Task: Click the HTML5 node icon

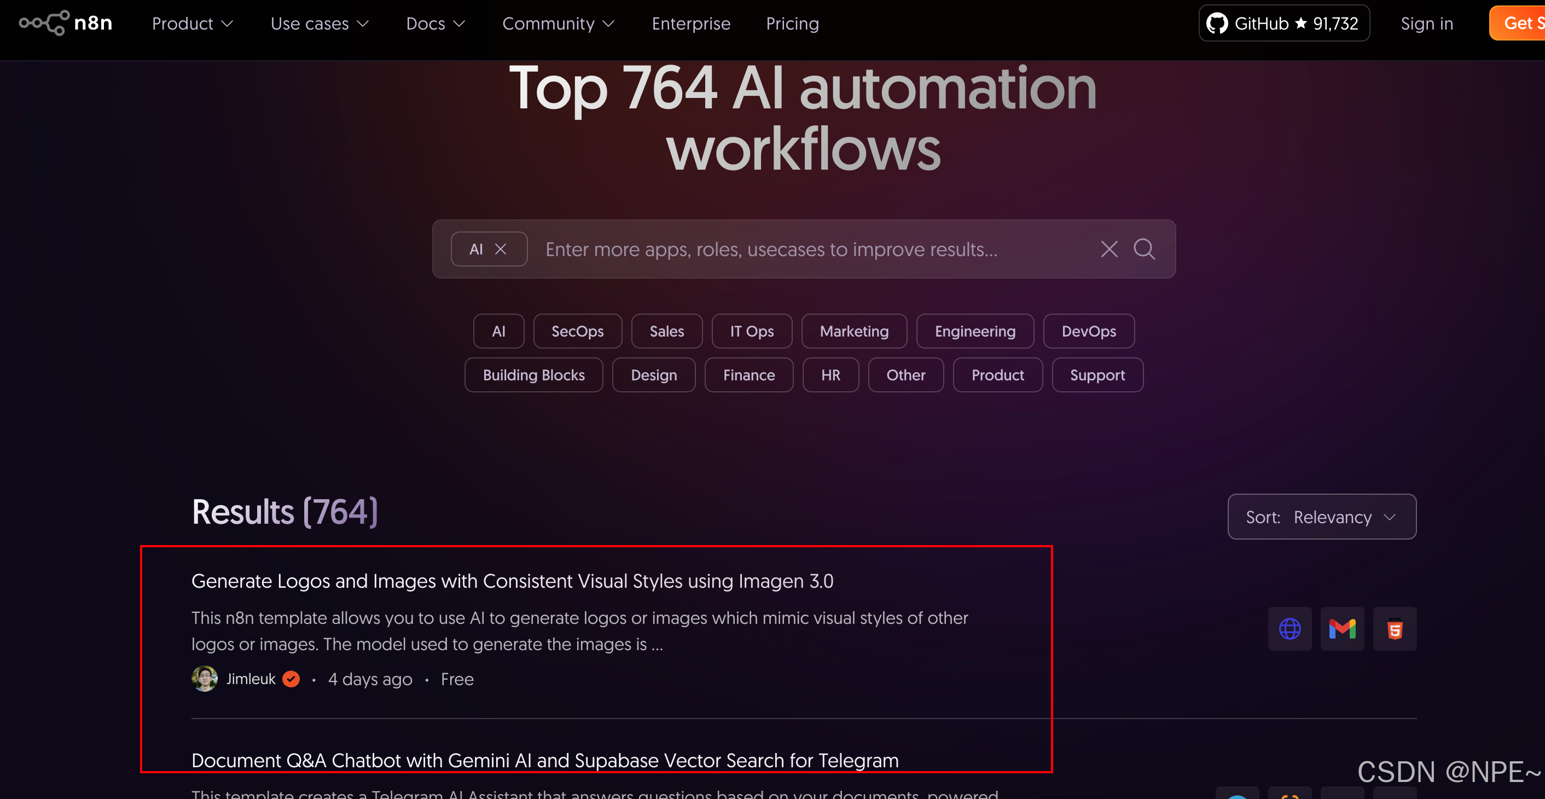Action: coord(1395,629)
